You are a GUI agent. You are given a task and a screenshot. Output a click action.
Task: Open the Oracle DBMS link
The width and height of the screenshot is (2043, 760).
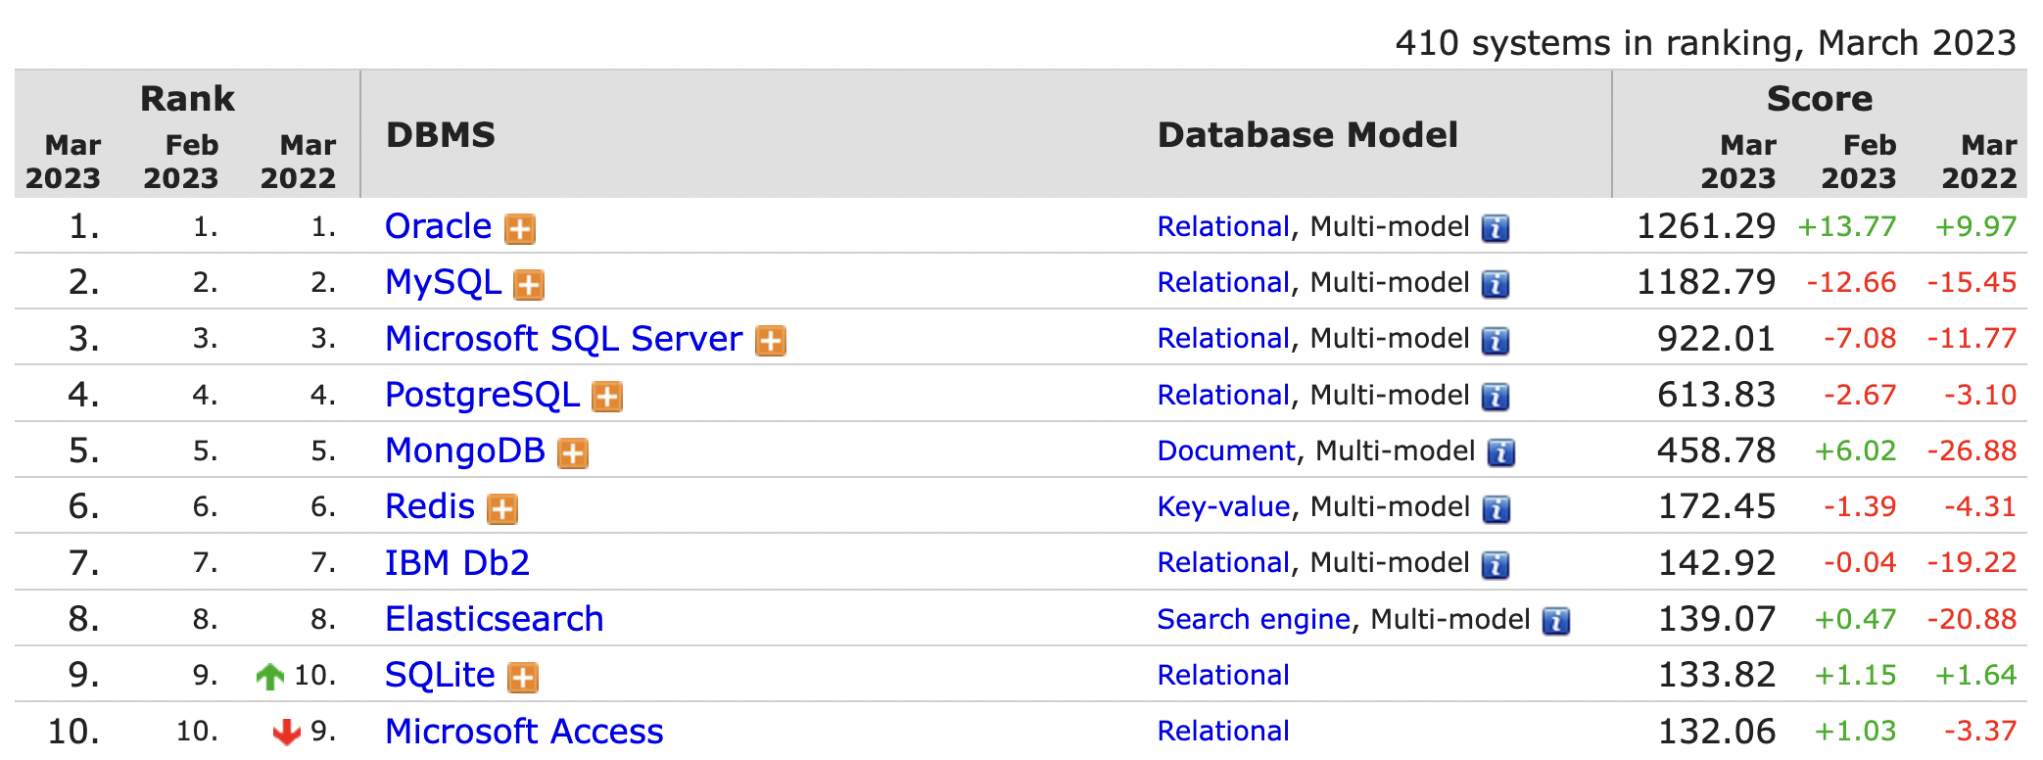pyautogui.click(x=438, y=226)
